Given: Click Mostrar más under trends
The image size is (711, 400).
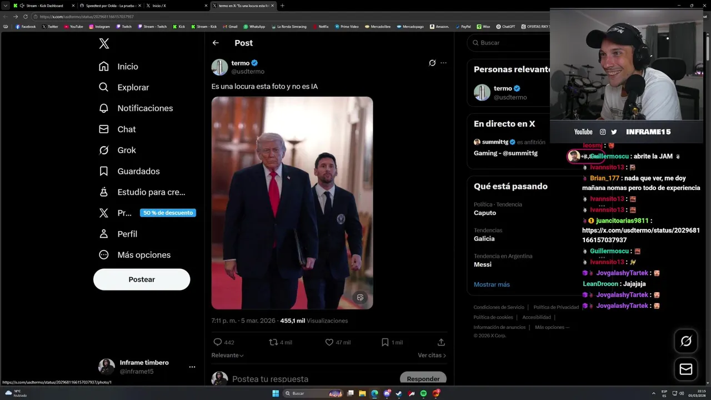Looking at the screenshot, I should pyautogui.click(x=492, y=284).
